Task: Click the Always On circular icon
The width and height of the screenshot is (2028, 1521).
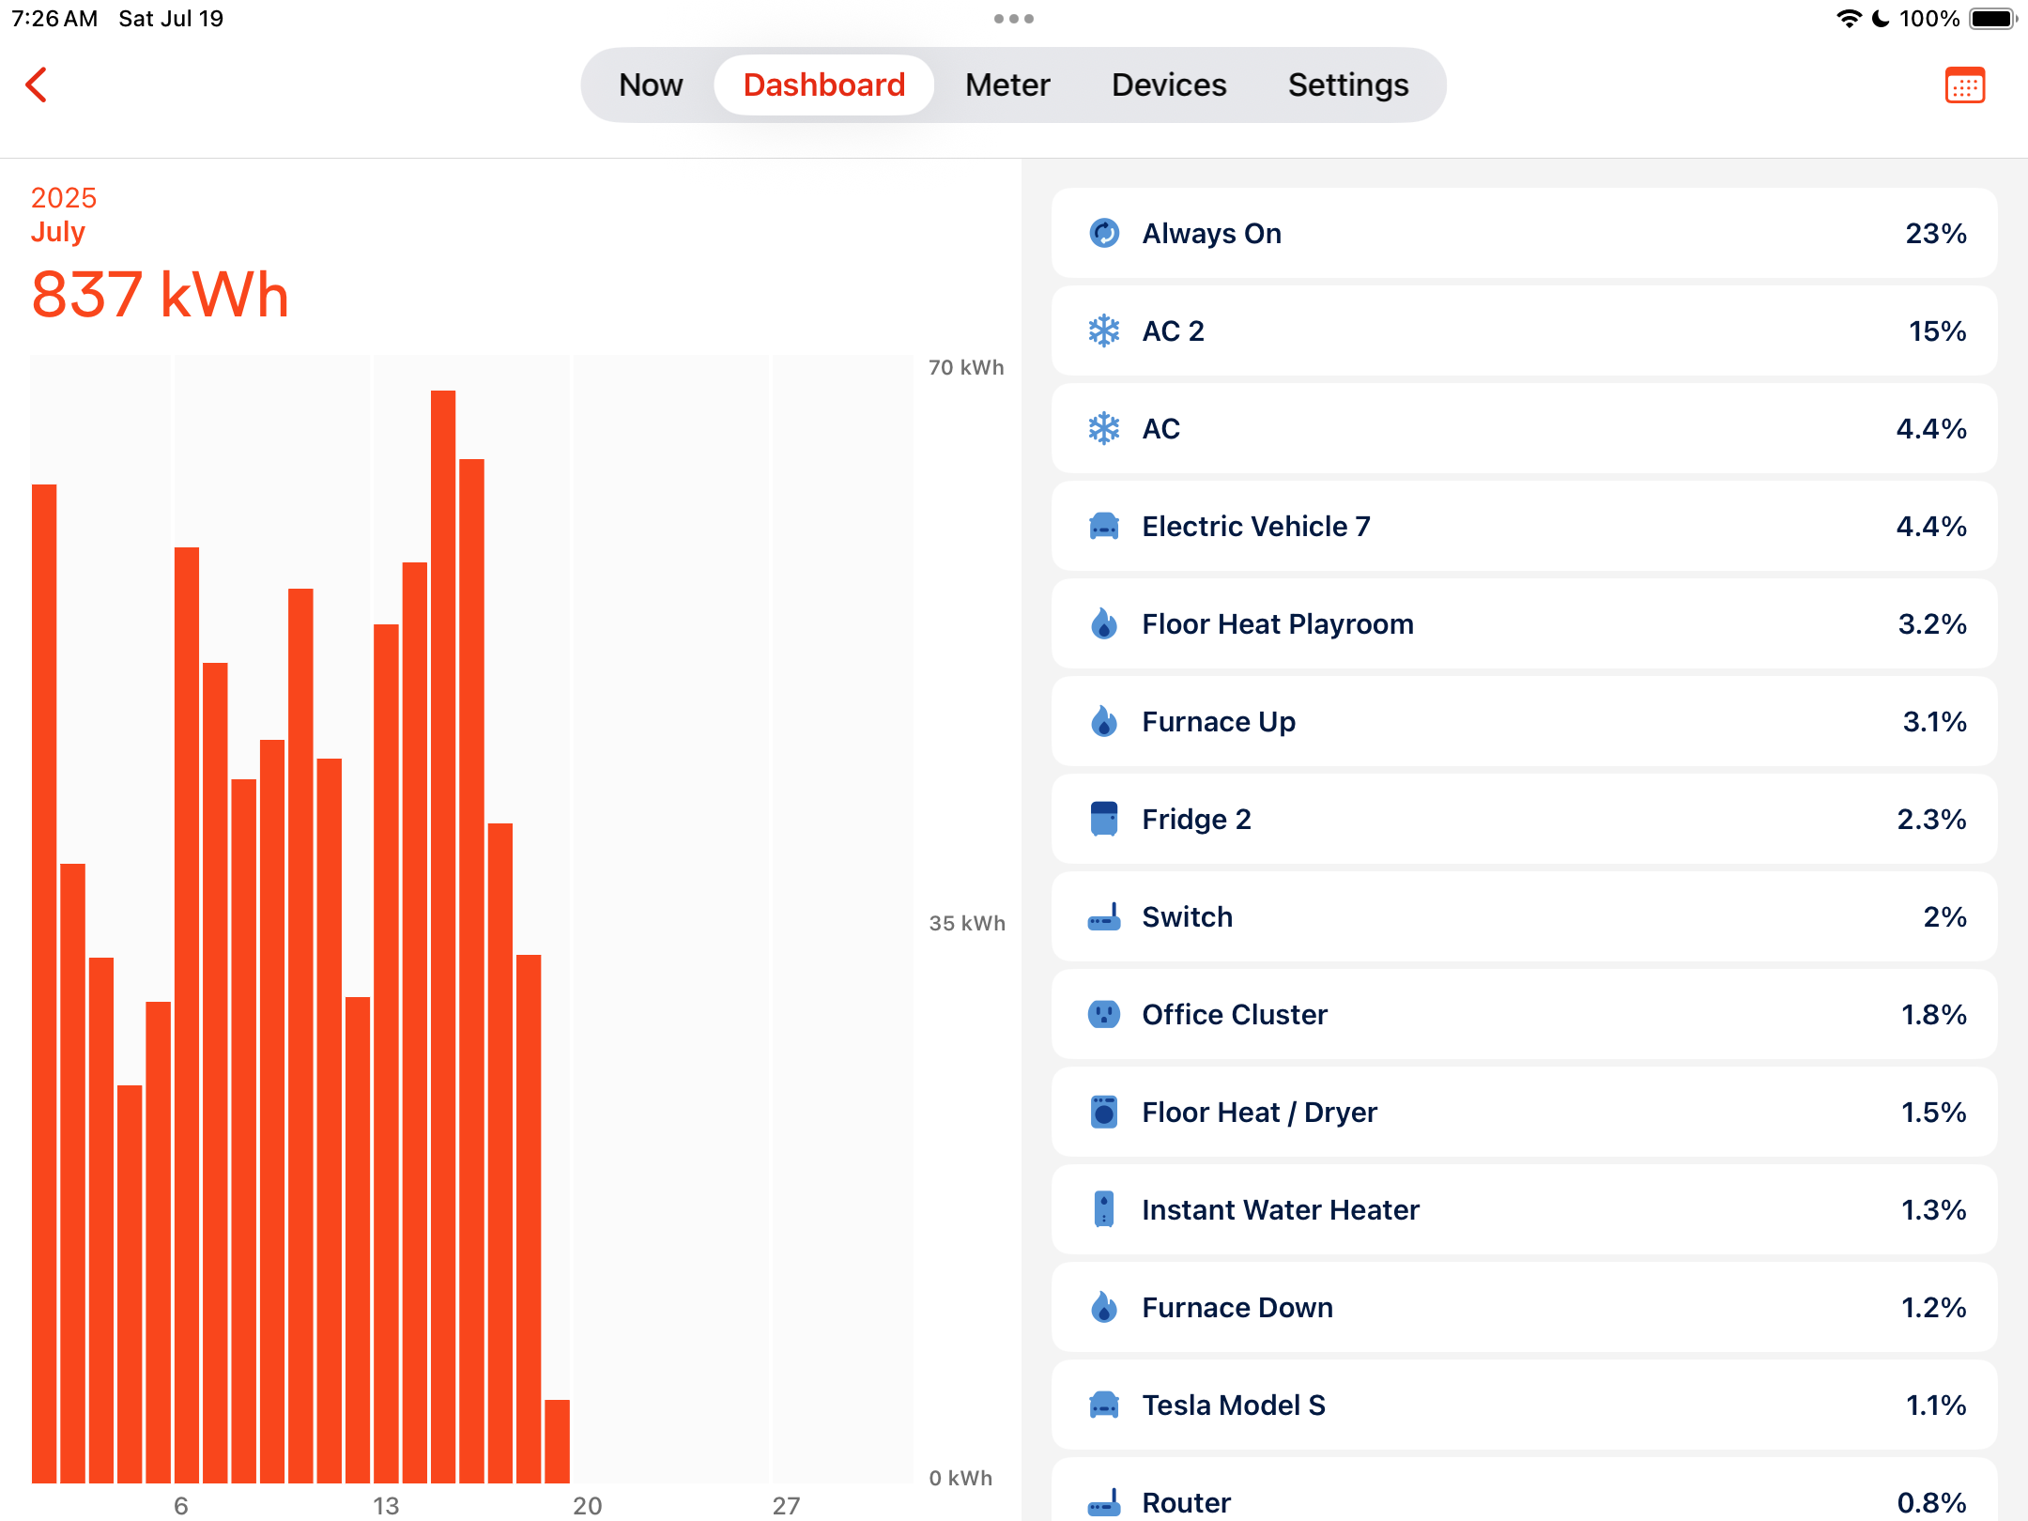Action: coord(1104,233)
